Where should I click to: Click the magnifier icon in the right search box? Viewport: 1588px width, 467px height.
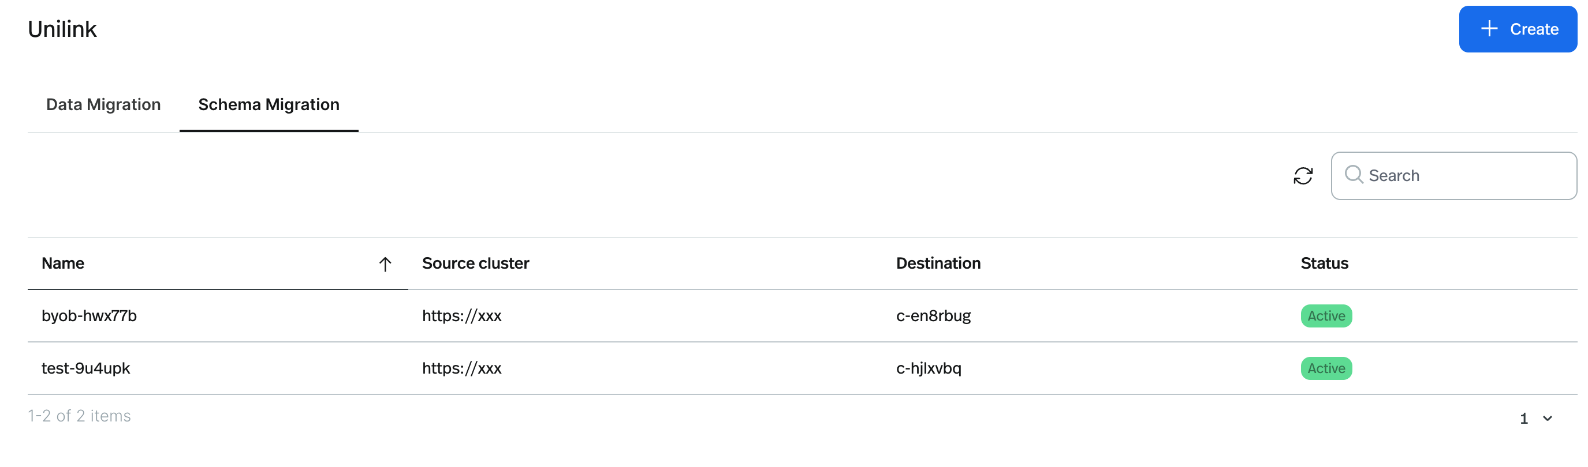point(1354,175)
